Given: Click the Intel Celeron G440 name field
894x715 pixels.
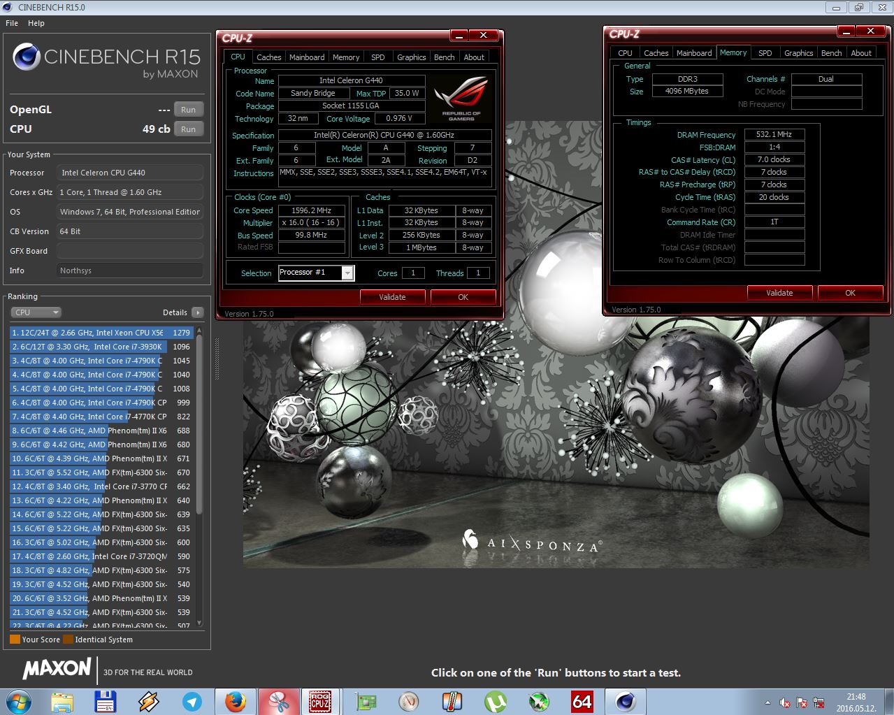Looking at the screenshot, I should click(351, 80).
